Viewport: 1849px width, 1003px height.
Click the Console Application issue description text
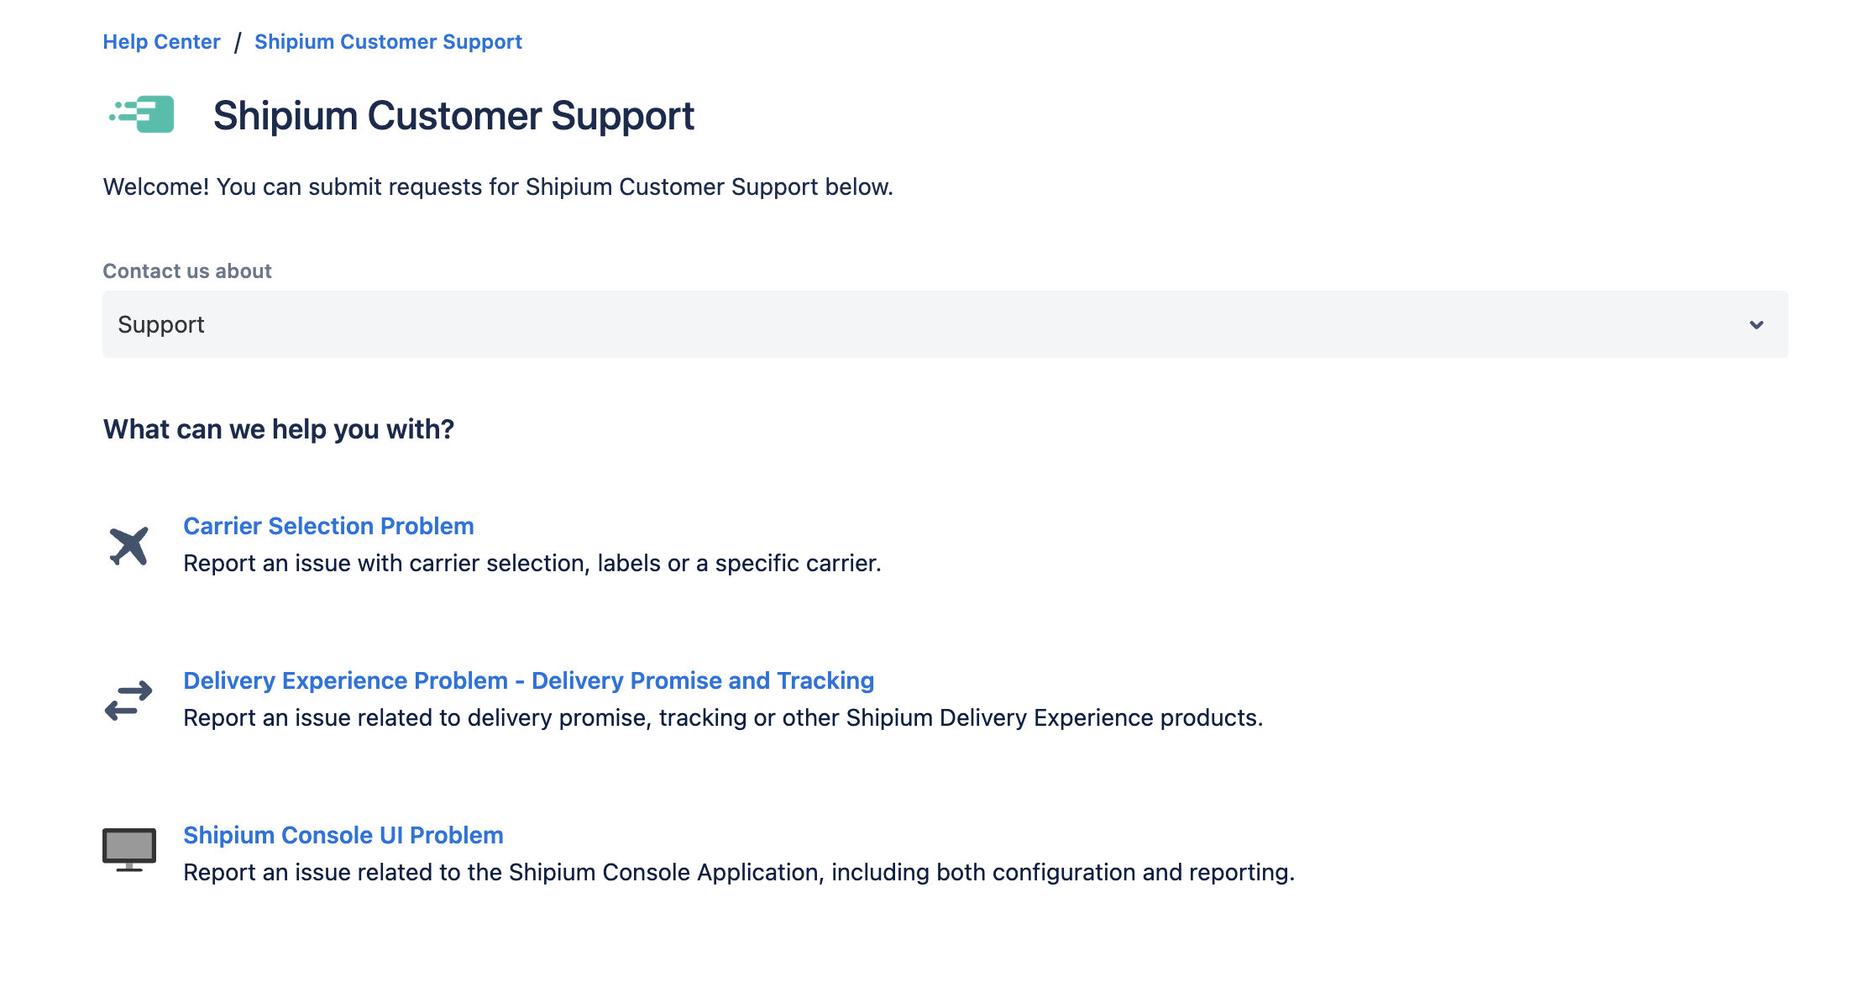pos(739,872)
